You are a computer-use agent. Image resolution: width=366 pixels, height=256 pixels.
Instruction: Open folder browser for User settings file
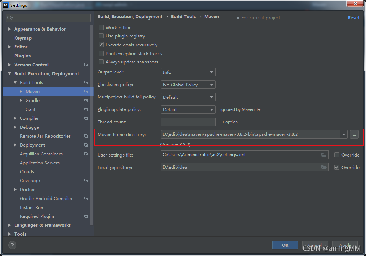pyautogui.click(x=324, y=155)
